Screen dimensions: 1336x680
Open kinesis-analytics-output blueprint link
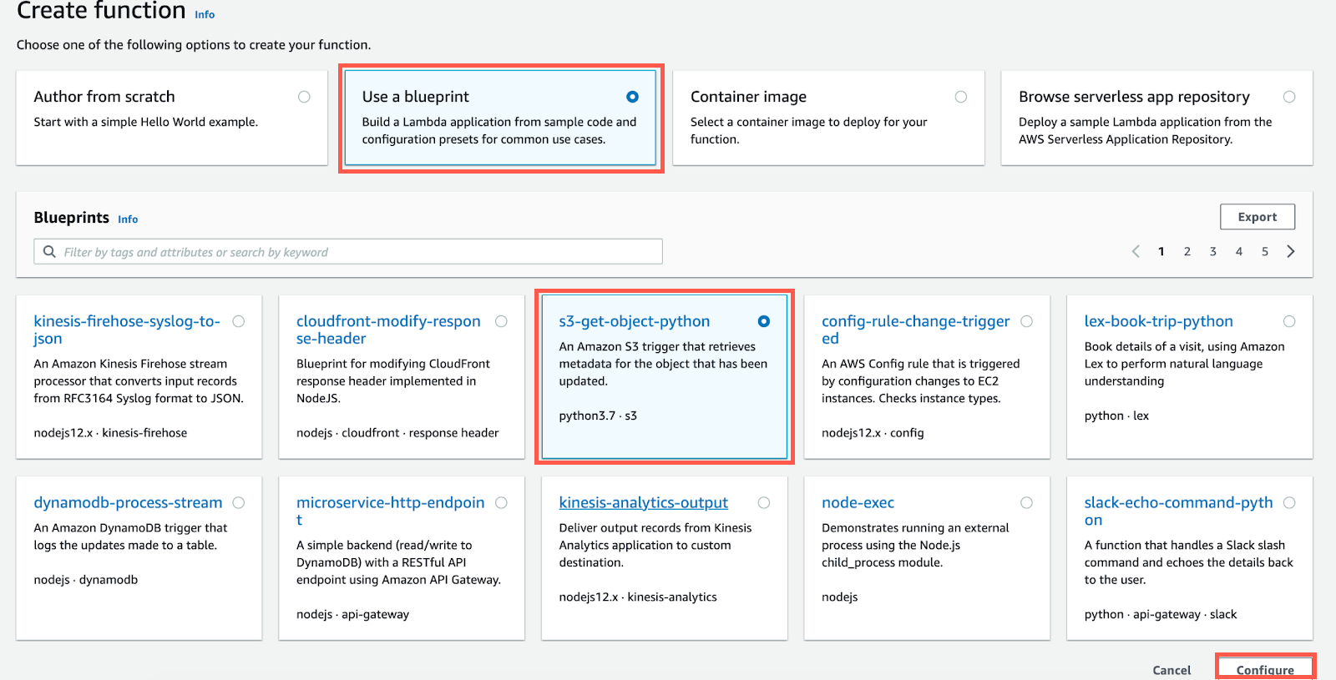644,502
